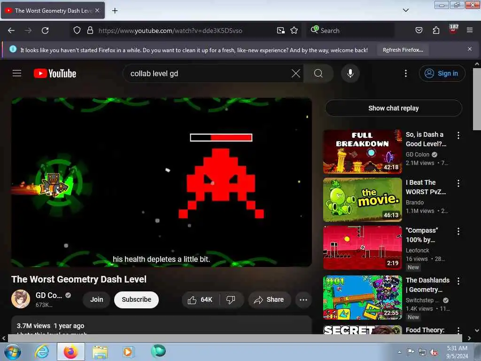Open a new browser tab with plus

tap(115, 11)
